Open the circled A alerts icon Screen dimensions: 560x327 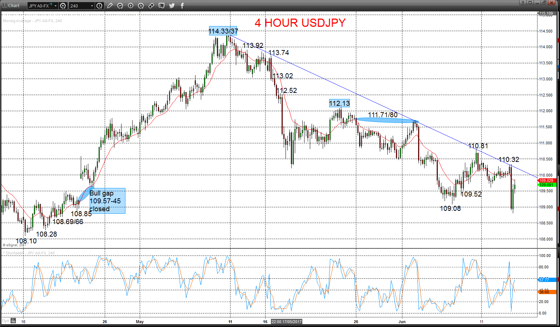141,6
